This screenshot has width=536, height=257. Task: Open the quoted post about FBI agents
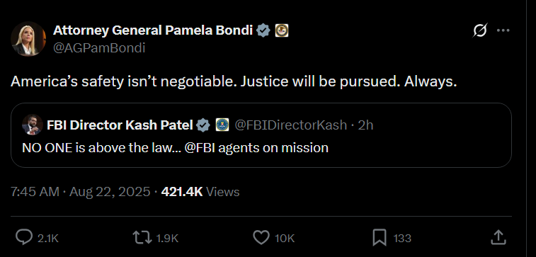(x=261, y=135)
